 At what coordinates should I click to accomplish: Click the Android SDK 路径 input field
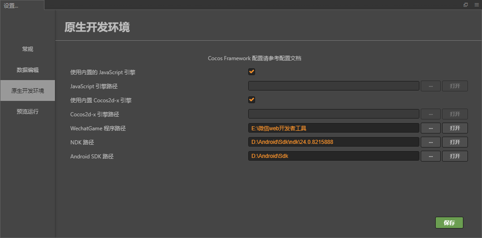pyautogui.click(x=334, y=156)
